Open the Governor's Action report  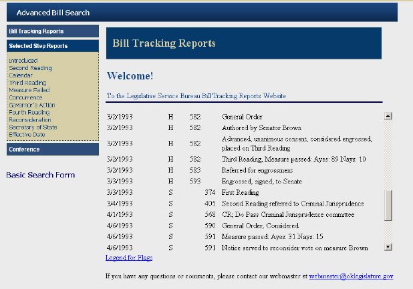[x=32, y=105]
